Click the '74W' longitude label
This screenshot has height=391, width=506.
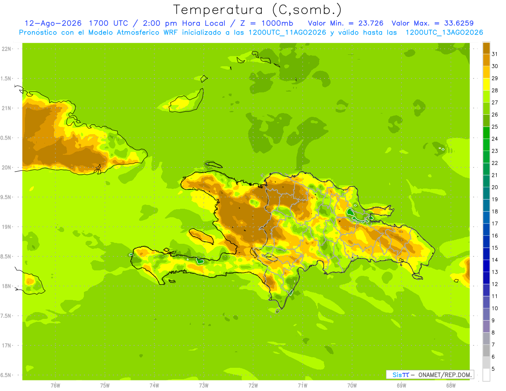[154, 386]
